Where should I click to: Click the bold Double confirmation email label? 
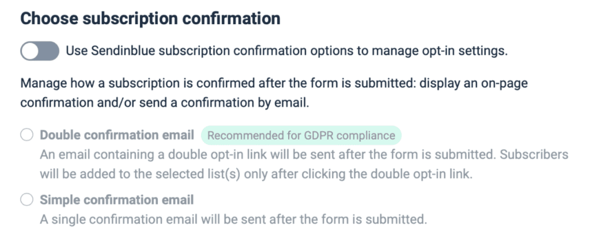pyautogui.click(x=117, y=135)
